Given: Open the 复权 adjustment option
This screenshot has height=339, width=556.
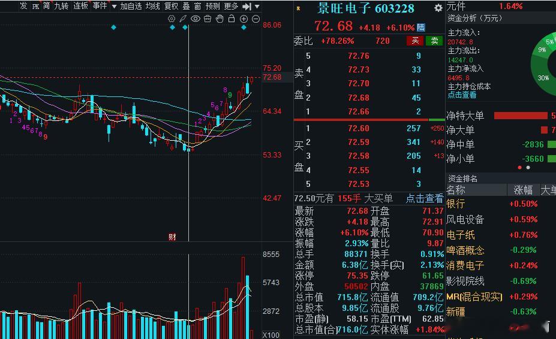Looking at the screenshot, I should coord(172,6).
